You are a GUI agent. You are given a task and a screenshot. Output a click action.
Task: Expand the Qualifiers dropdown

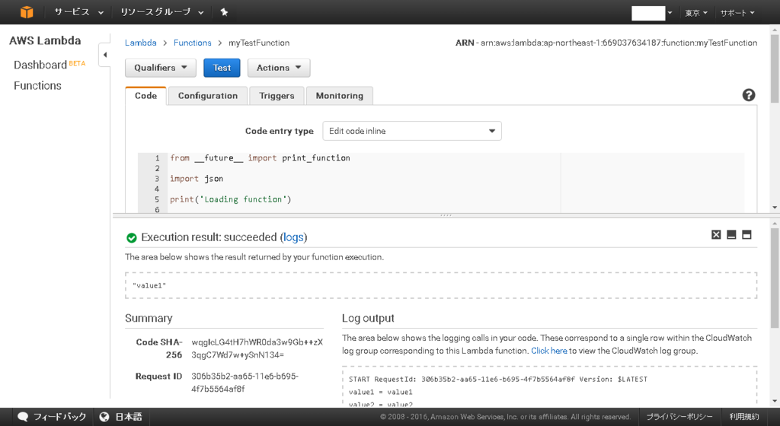161,68
